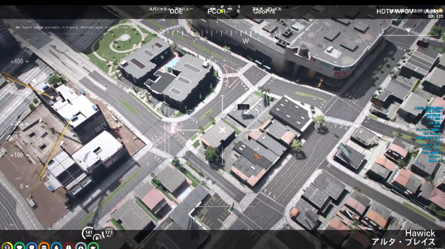445x249 pixels.
Task: Click the HDTV WFOV camera label
Action: click(395, 12)
